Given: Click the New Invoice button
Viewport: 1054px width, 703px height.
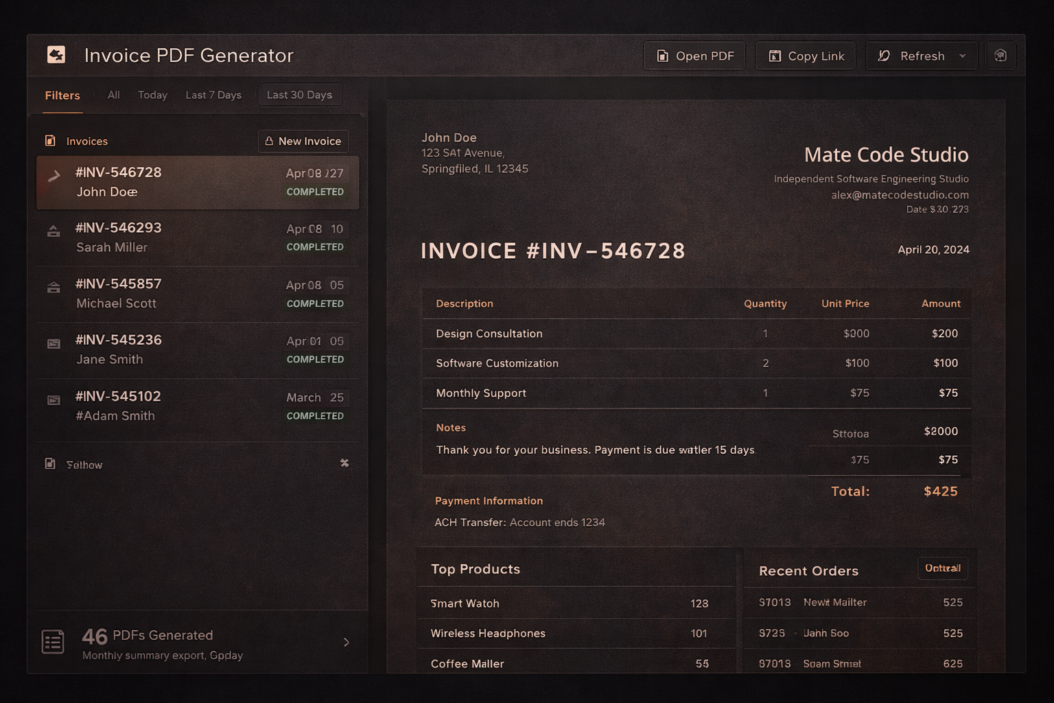Looking at the screenshot, I should pos(303,141).
